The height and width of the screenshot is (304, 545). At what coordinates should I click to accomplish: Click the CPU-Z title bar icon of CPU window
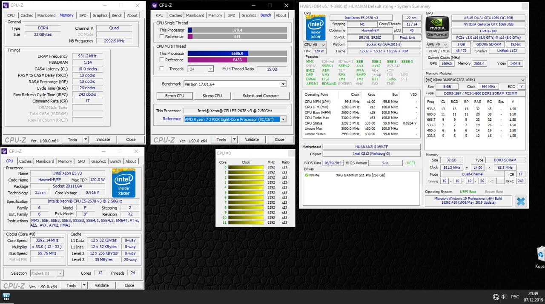click(5, 151)
